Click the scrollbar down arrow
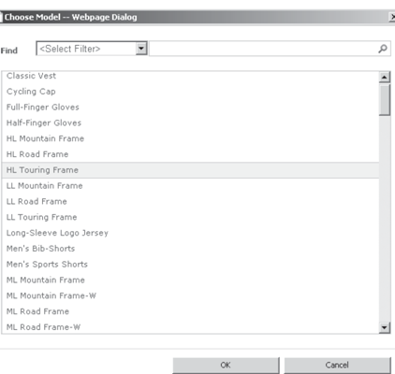Viewport: 395px width, 374px height. coord(385,327)
